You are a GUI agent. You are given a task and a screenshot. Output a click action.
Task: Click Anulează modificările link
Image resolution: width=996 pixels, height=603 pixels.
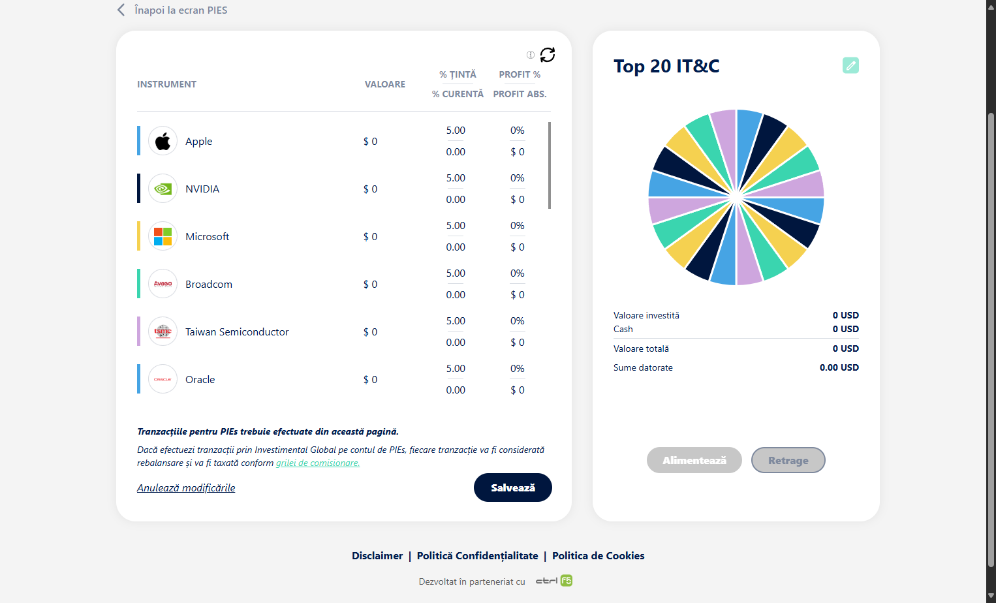(186, 488)
